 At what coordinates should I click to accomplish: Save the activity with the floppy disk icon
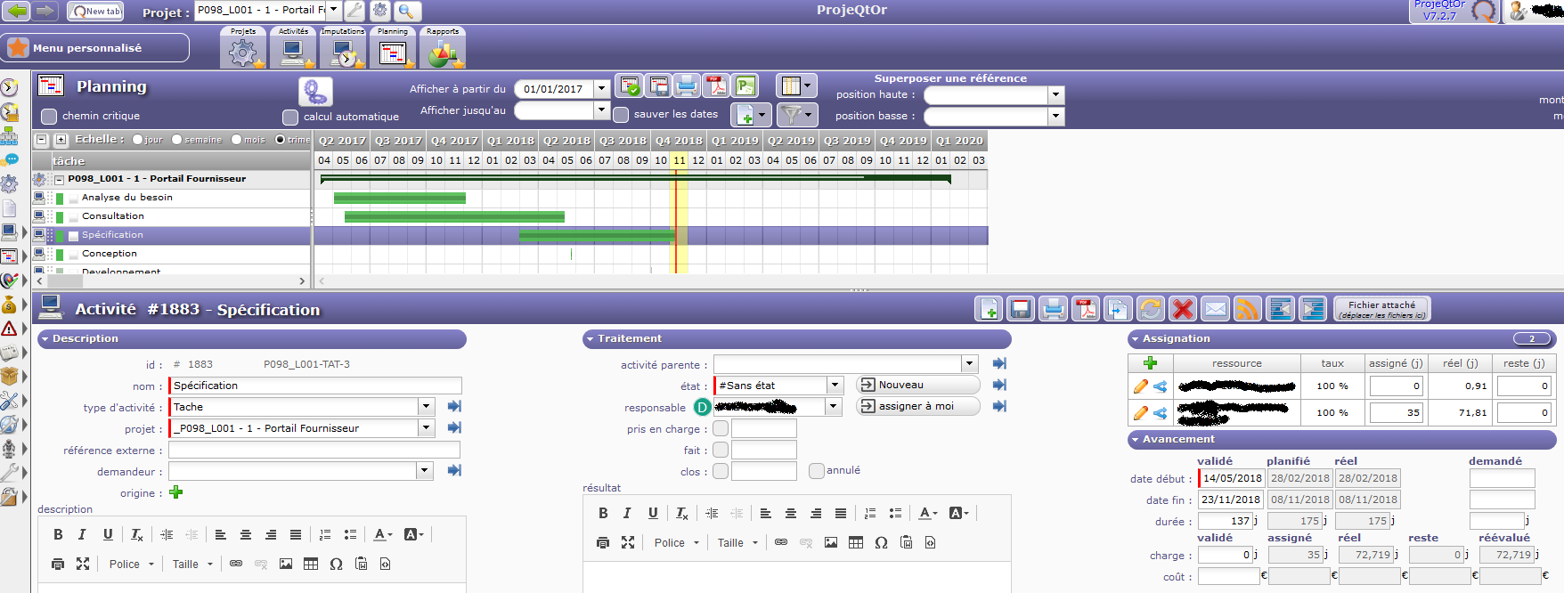coord(1021,309)
